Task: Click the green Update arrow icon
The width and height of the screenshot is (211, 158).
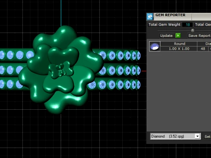Action: [x=178, y=36]
